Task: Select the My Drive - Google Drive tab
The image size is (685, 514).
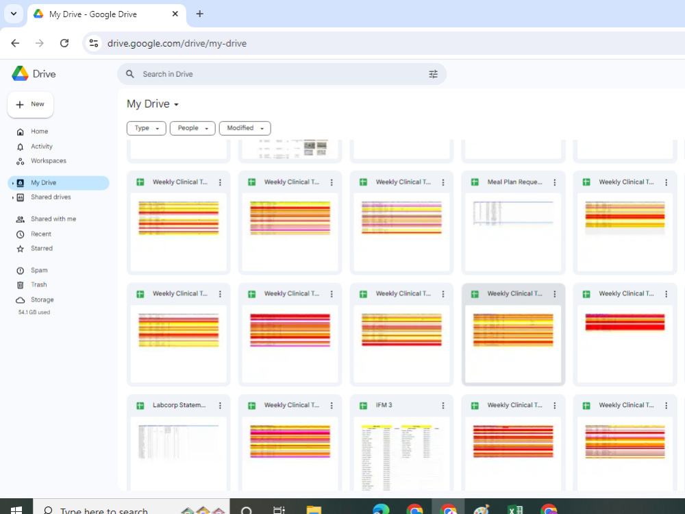Action: (107, 14)
